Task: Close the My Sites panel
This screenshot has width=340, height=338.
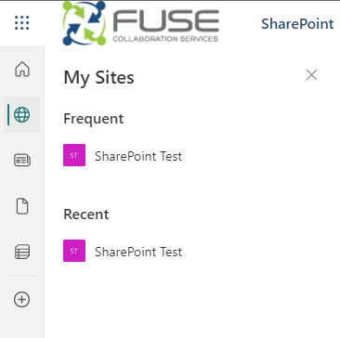Action: [x=311, y=75]
